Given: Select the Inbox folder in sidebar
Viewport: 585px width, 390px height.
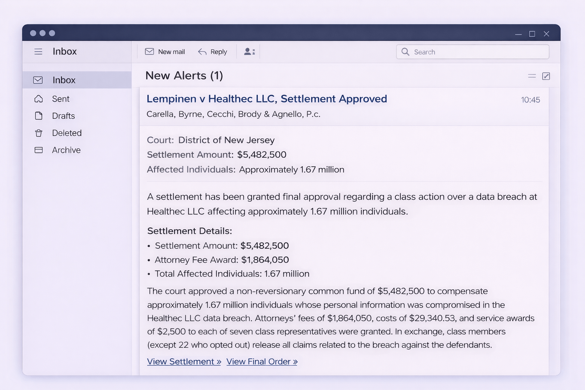Looking at the screenshot, I should click(x=77, y=80).
